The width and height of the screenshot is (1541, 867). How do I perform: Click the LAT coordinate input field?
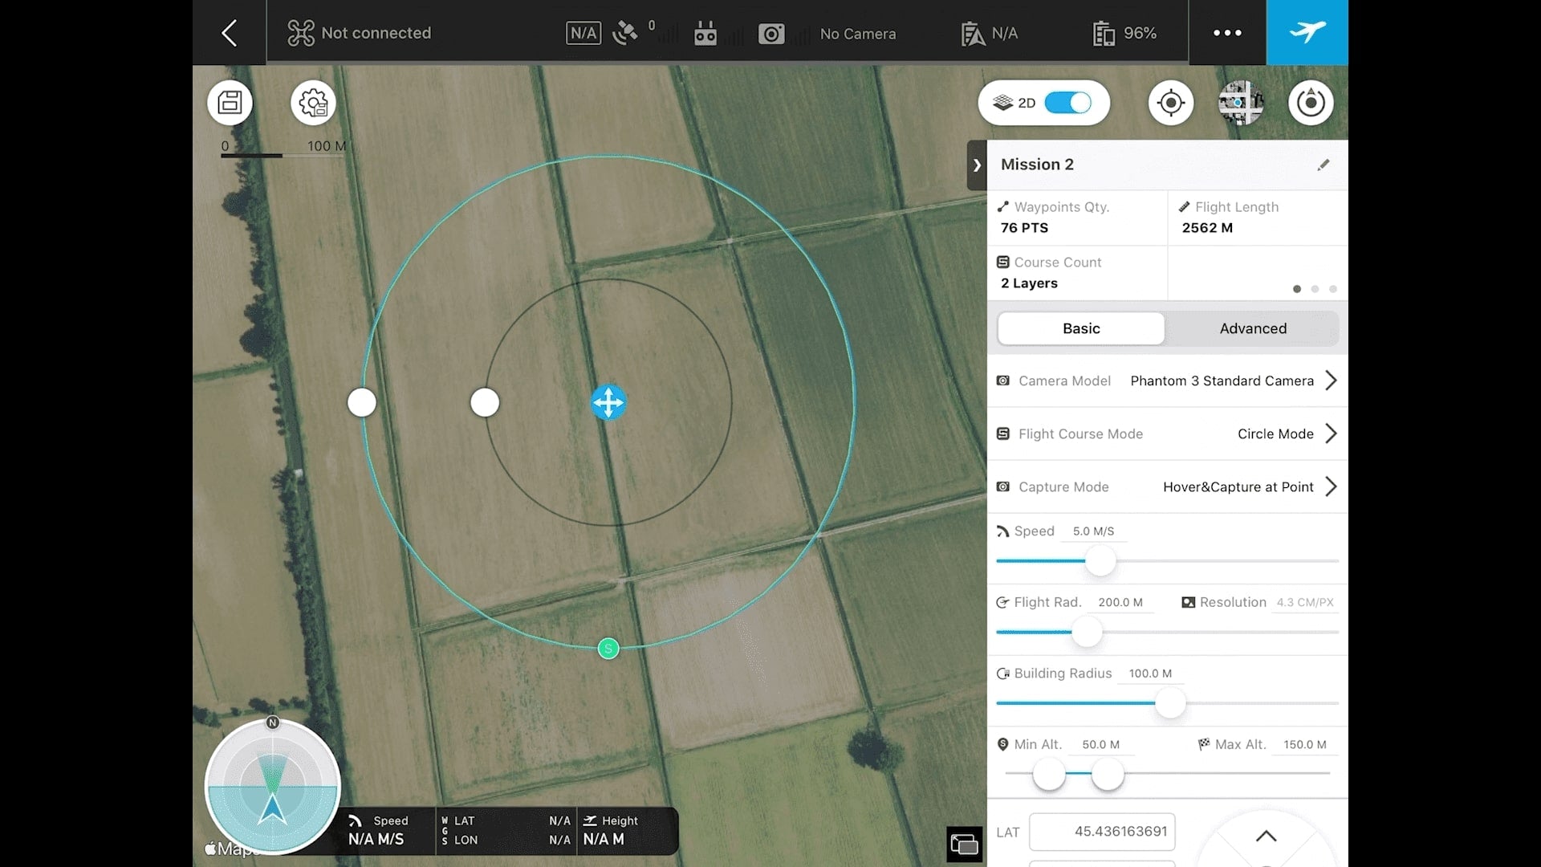click(1102, 832)
